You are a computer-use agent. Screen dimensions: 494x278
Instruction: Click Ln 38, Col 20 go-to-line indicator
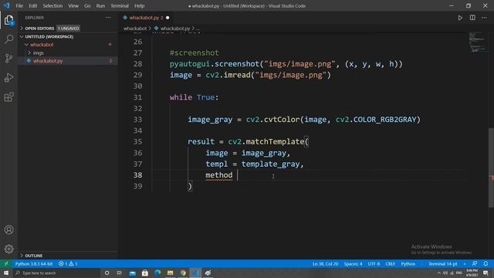click(x=325, y=263)
